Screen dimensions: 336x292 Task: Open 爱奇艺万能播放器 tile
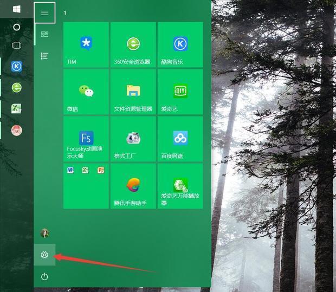tap(180, 186)
